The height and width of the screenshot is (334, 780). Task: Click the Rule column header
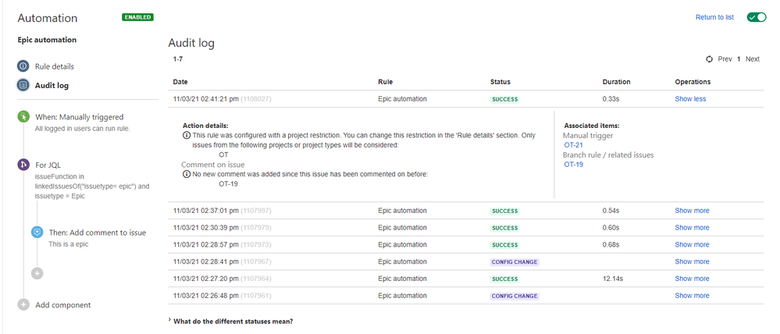385,82
